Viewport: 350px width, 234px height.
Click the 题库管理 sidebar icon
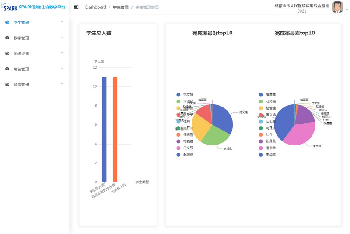pos(7,84)
